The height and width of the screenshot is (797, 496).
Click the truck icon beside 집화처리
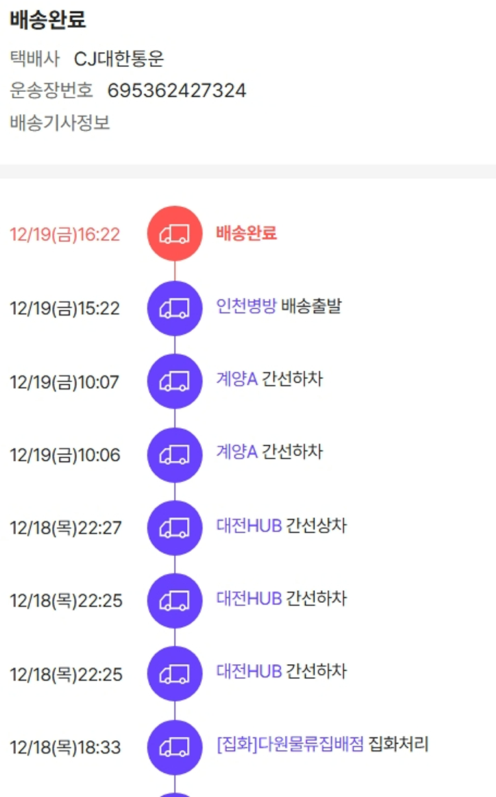(x=175, y=747)
